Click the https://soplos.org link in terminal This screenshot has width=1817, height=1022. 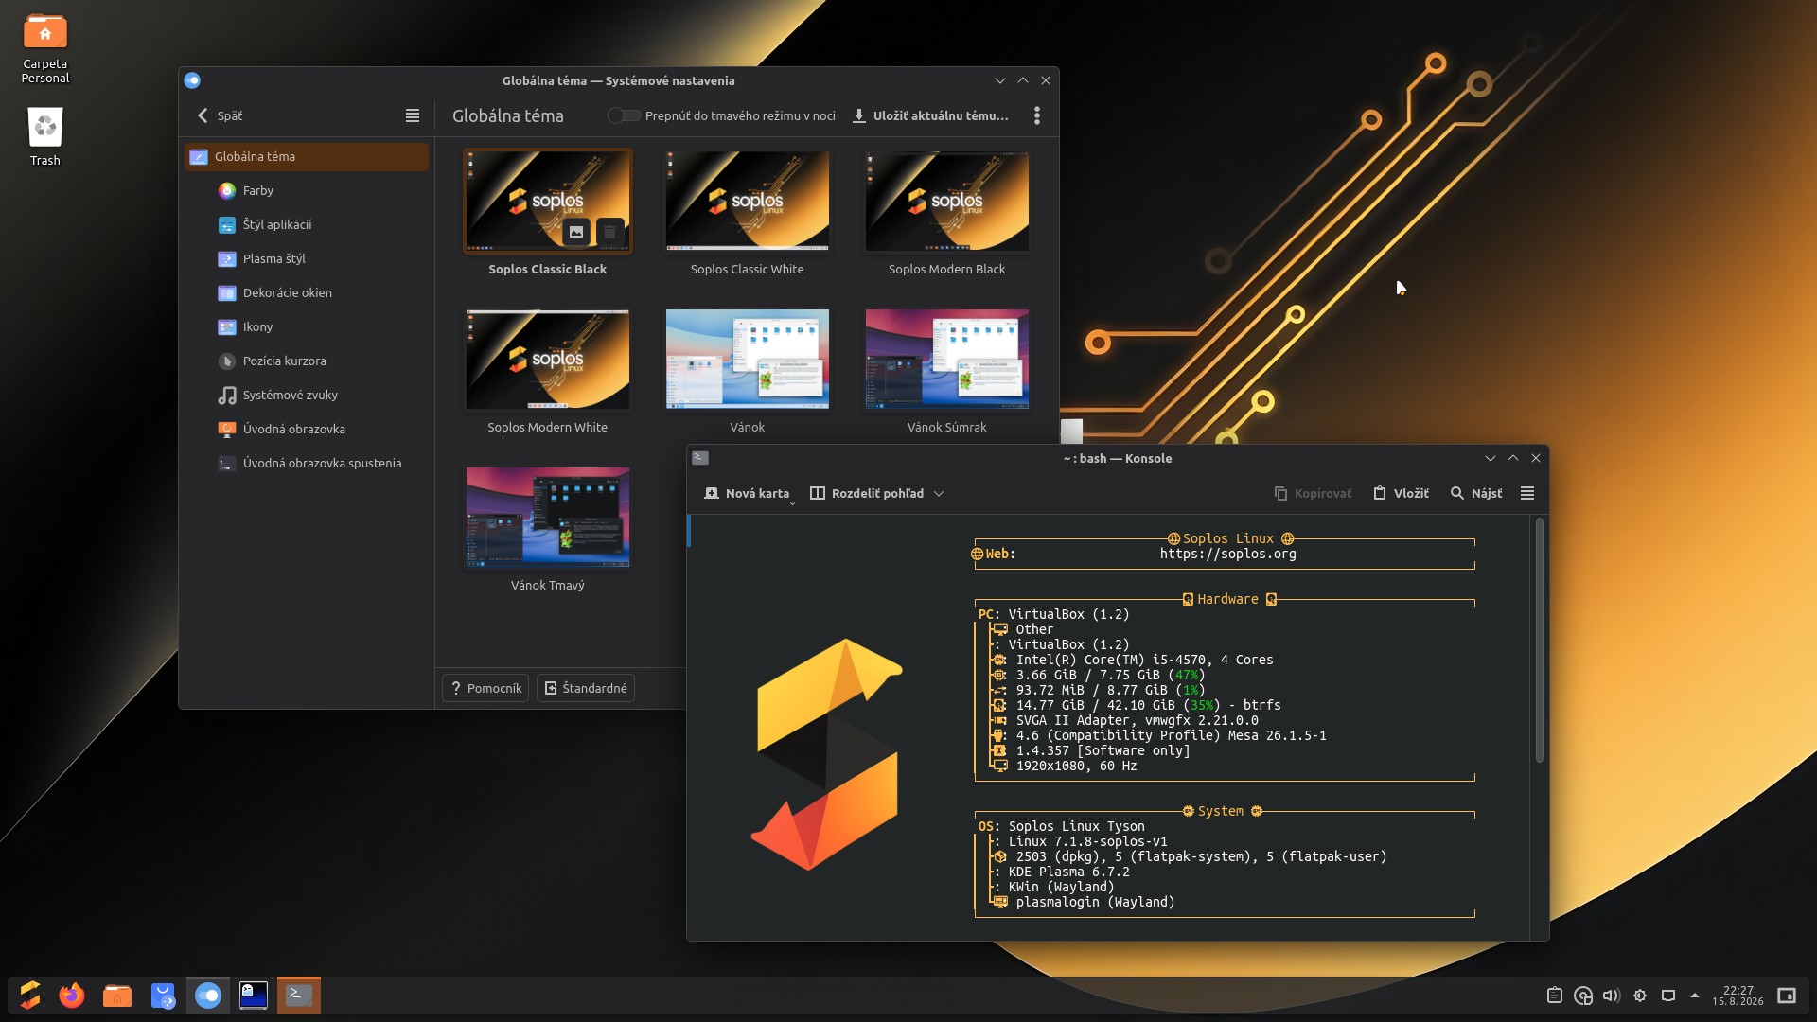coord(1228,554)
